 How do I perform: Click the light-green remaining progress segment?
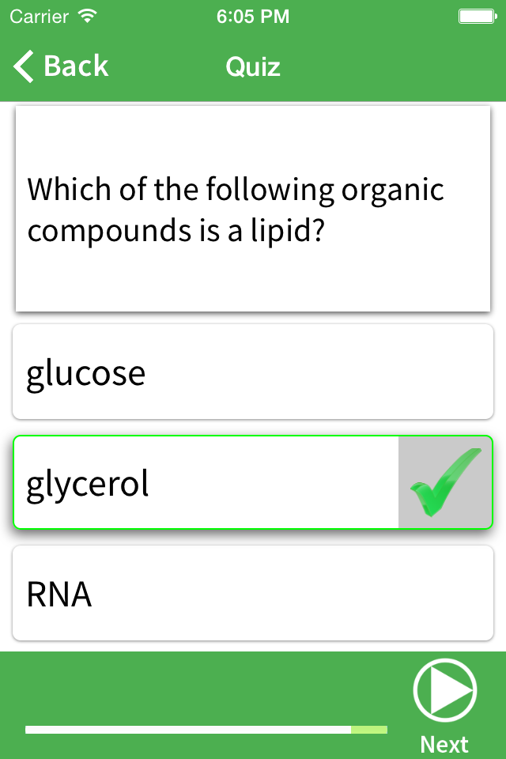[369, 730]
